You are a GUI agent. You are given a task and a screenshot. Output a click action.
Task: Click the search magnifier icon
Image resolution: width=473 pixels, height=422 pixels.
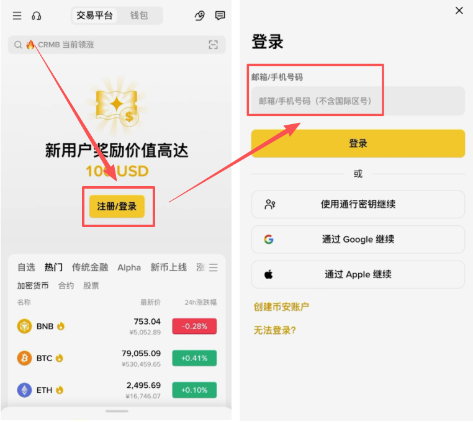pyautogui.click(x=18, y=45)
